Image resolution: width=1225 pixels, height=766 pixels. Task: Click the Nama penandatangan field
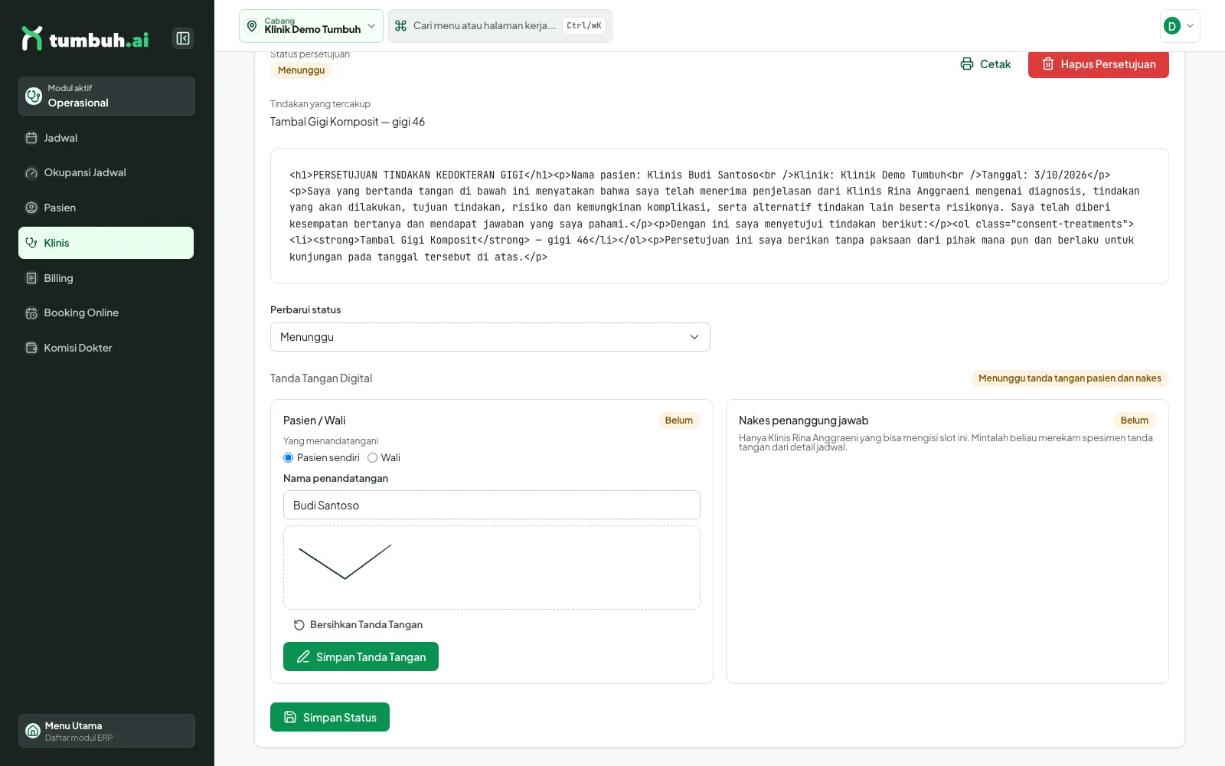tap(492, 505)
